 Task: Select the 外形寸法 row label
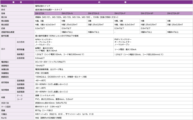coord(5,103)
